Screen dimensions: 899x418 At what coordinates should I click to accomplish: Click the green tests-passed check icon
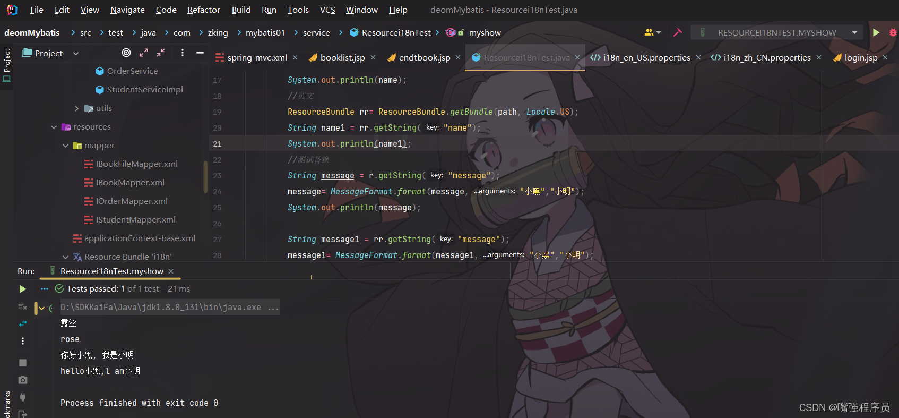pos(59,288)
